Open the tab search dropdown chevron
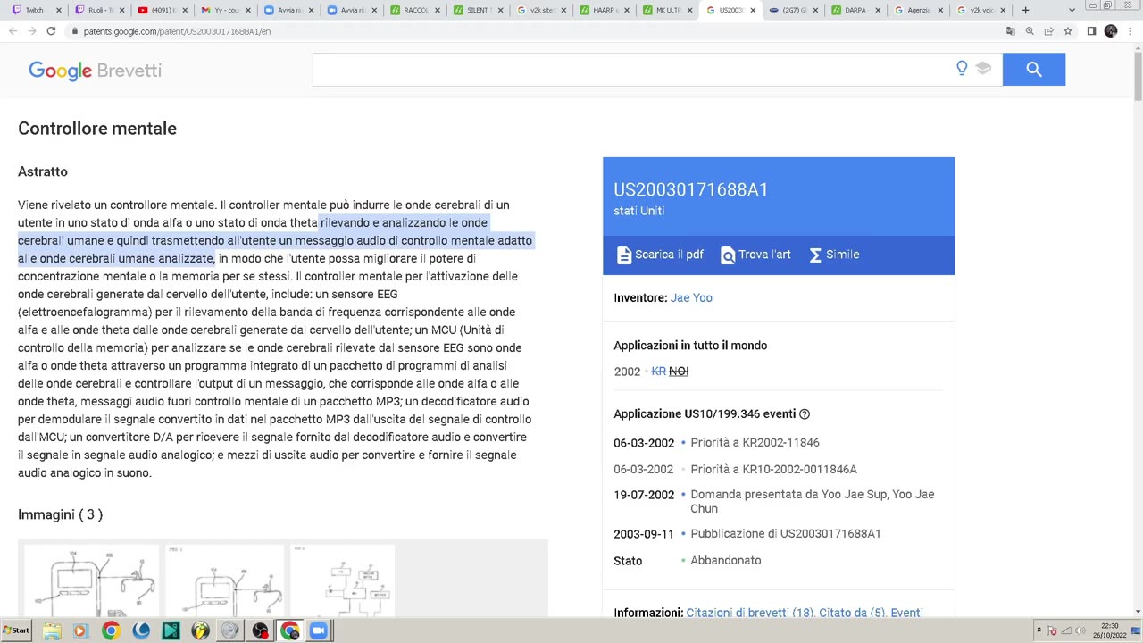 tap(1072, 10)
